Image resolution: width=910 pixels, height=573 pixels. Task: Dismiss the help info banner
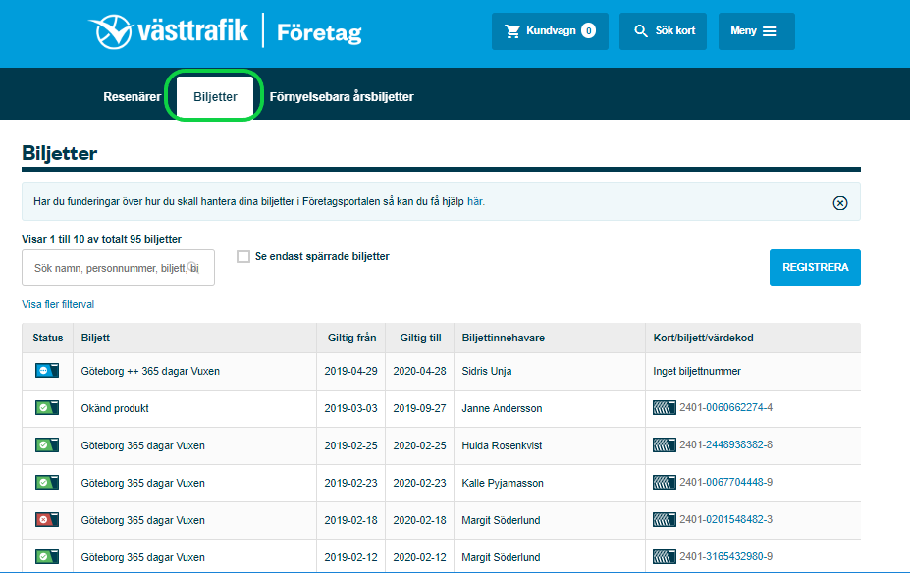[839, 203]
